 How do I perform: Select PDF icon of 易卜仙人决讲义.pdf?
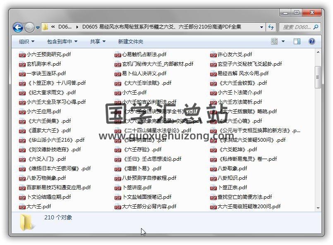click(x=117, y=74)
